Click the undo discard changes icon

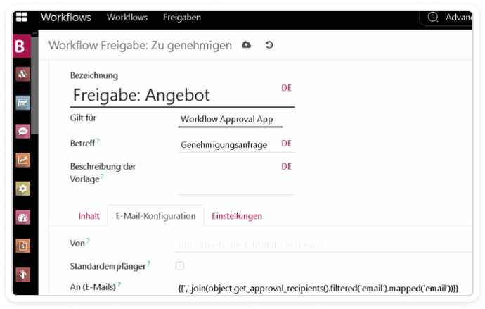pos(269,45)
